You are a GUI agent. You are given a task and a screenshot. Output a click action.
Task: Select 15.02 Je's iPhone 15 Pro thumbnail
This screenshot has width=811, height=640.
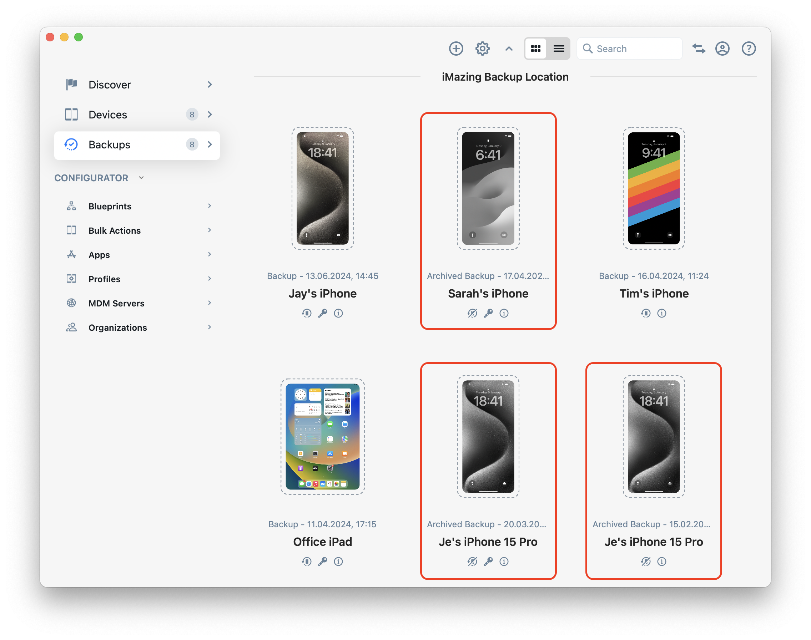click(x=654, y=437)
